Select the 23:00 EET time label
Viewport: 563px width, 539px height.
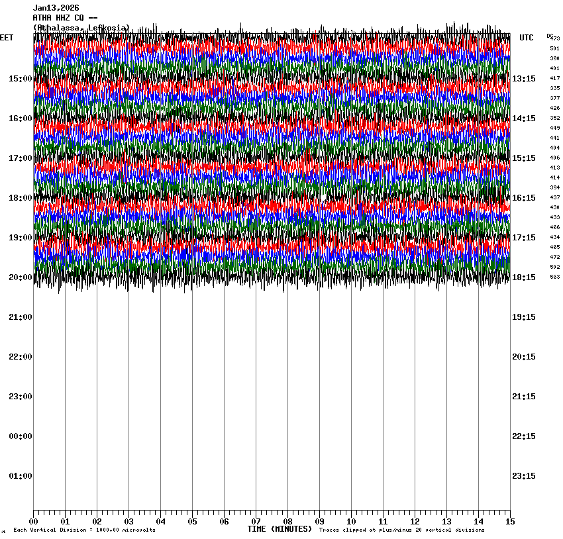click(x=20, y=397)
